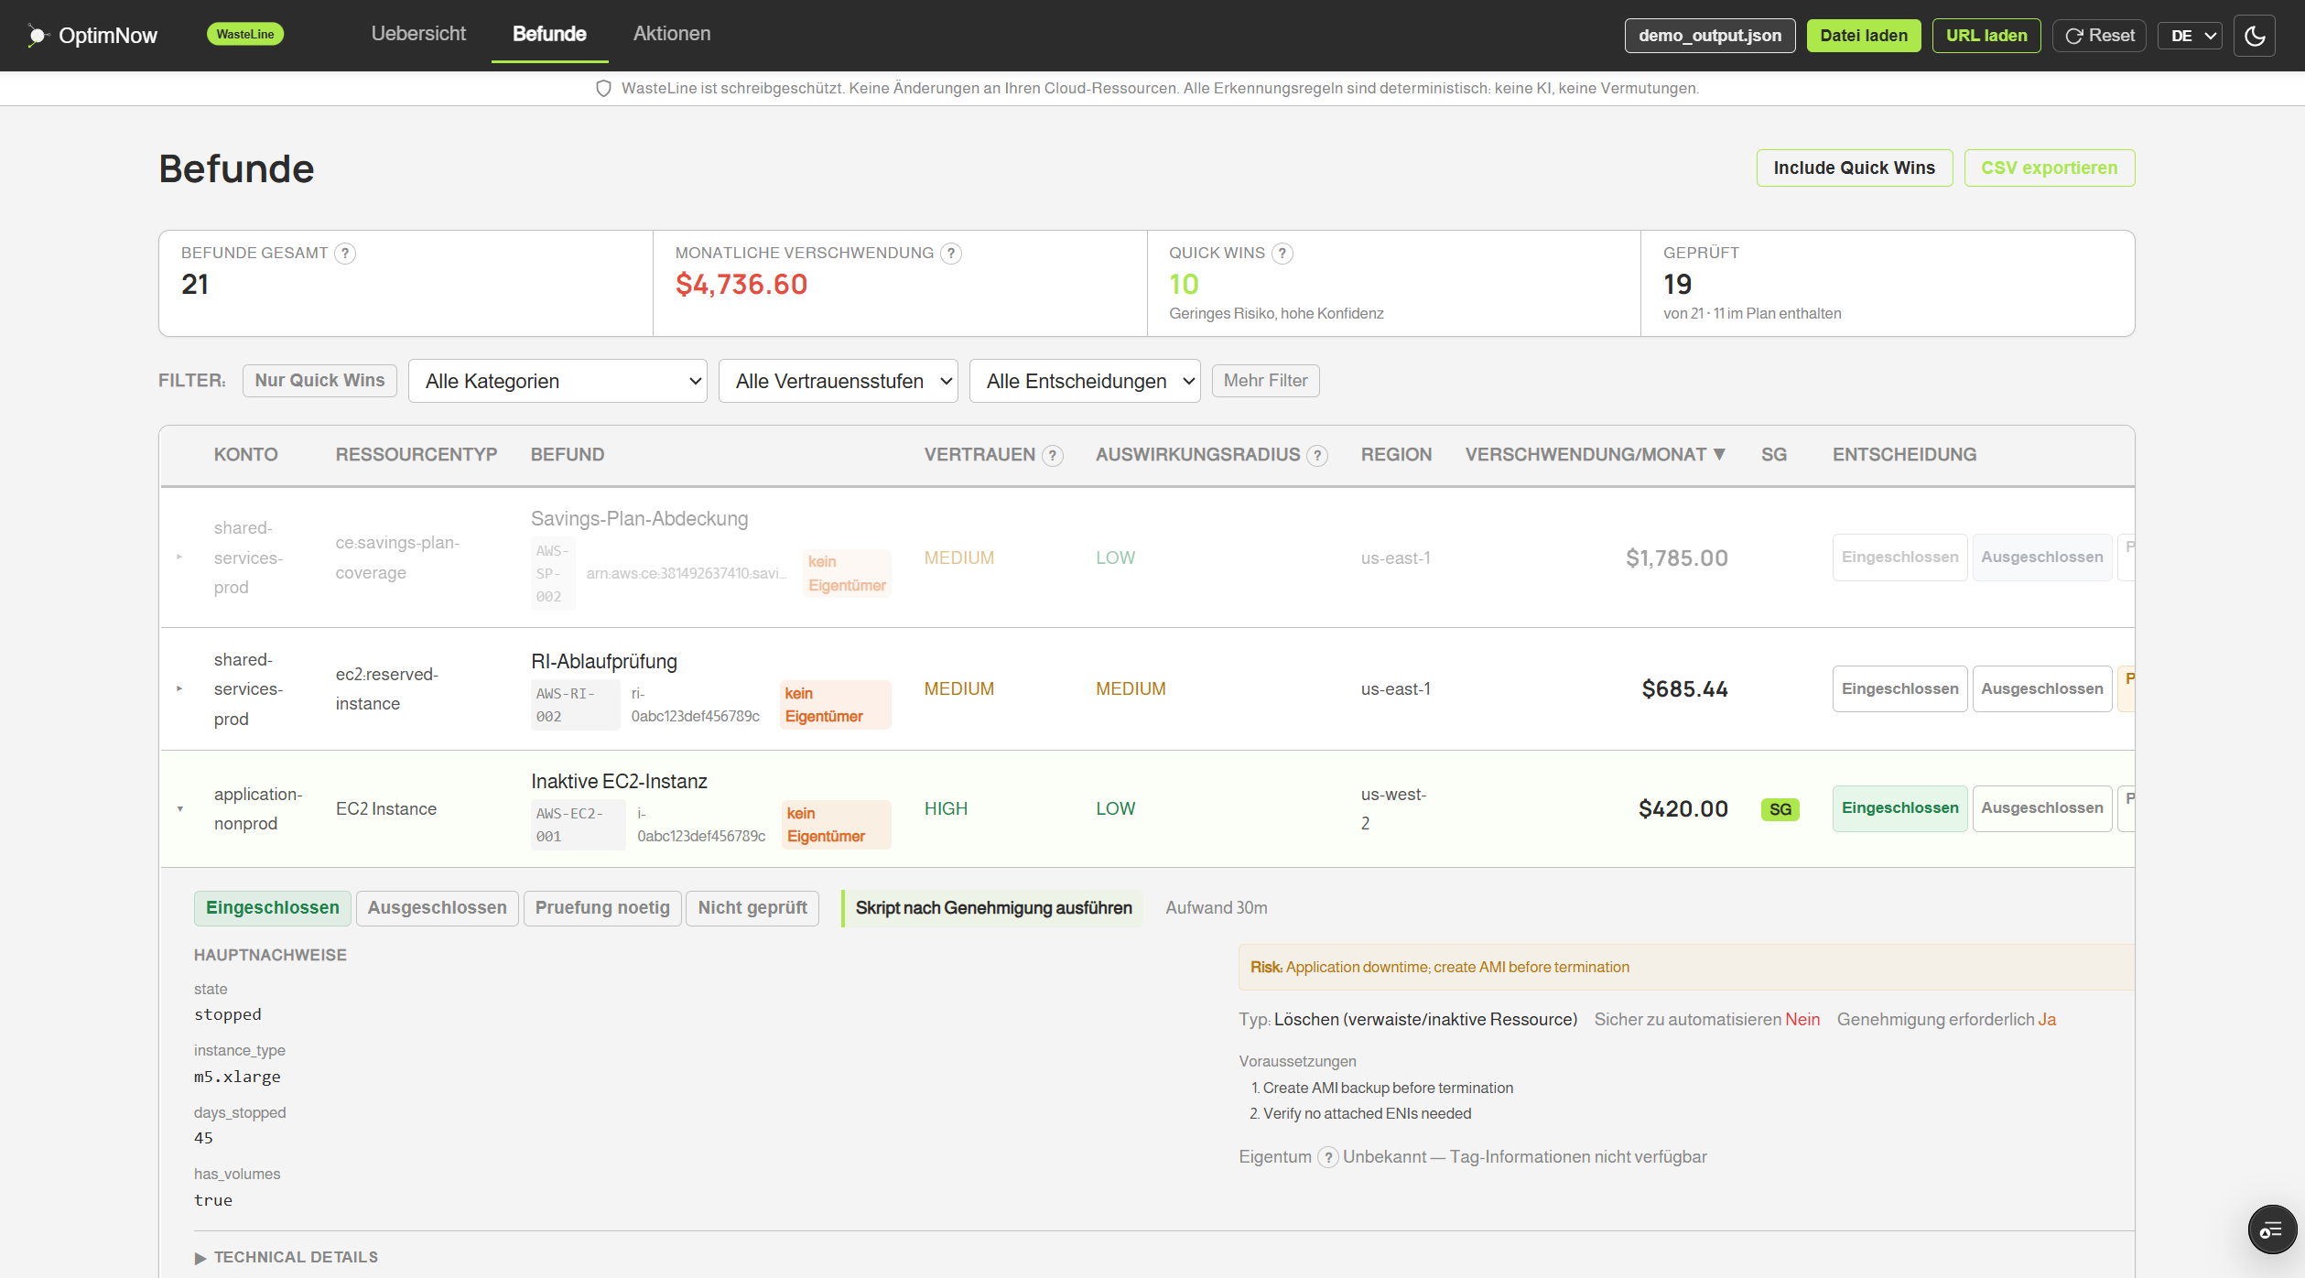The image size is (2305, 1278).
Task: Click the OptimNow logo icon
Action: (x=36, y=36)
